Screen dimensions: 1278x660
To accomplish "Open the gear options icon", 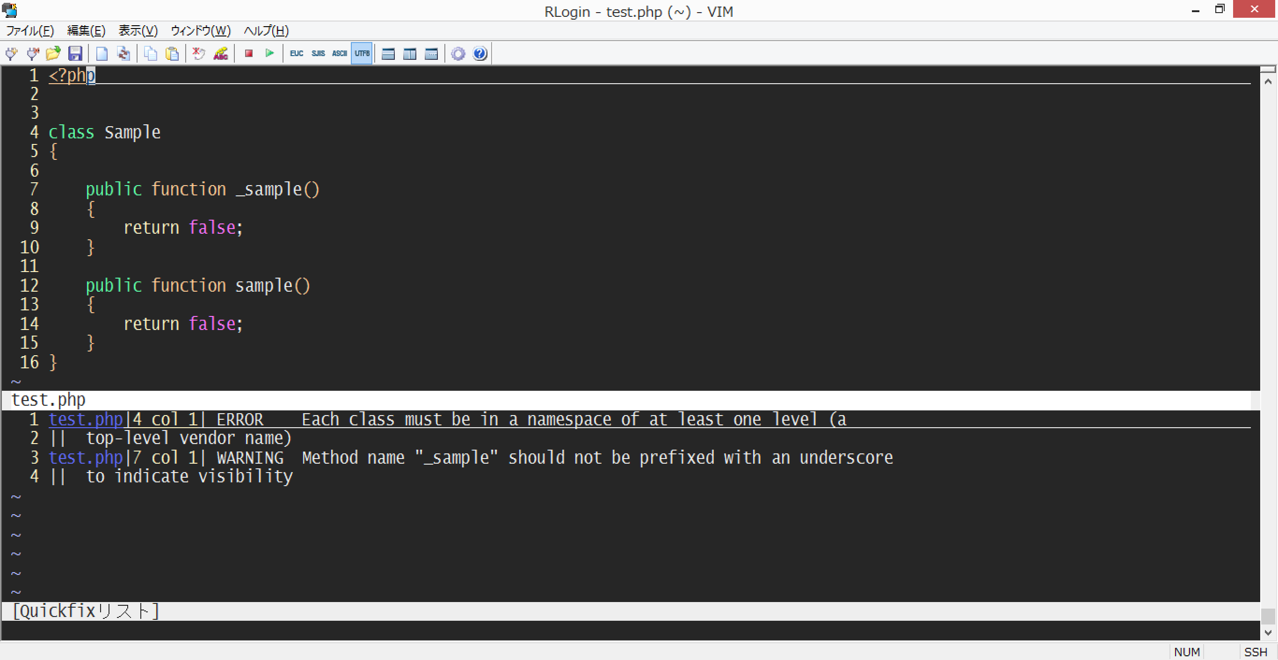I will tap(458, 54).
